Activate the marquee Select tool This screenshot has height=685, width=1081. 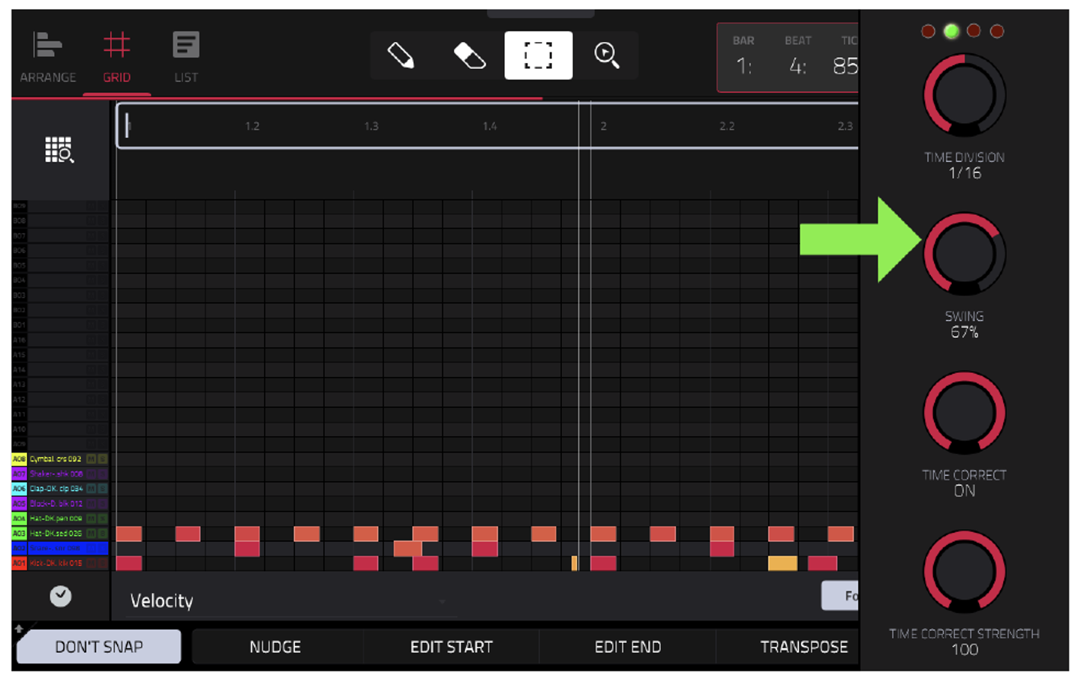point(538,55)
